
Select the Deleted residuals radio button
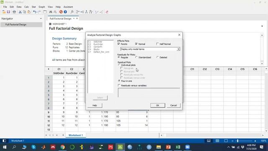157,57
